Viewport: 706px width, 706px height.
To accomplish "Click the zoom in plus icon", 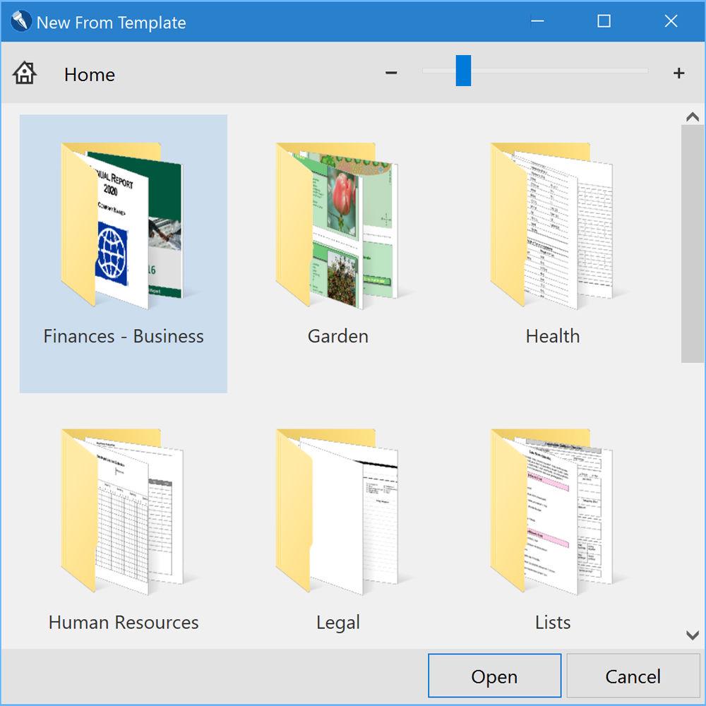I will point(678,72).
